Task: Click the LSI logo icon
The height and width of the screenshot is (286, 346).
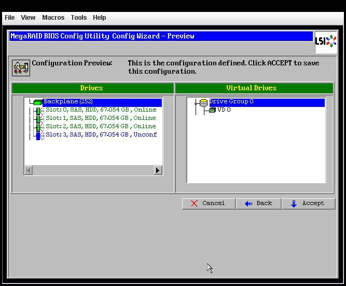Action: coord(325,41)
